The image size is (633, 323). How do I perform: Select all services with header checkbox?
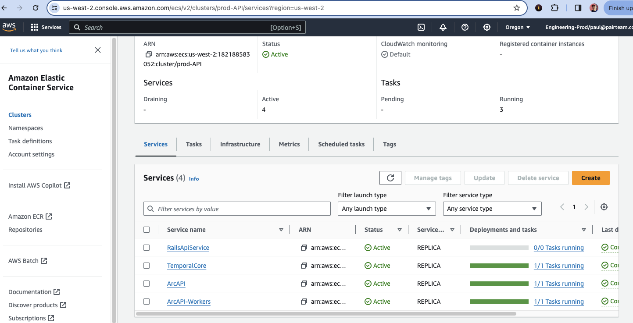click(x=147, y=230)
